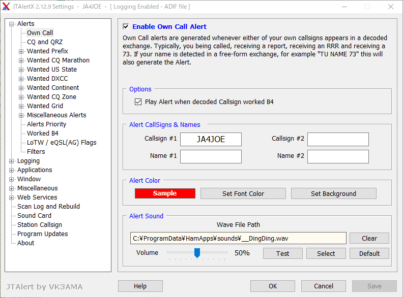Click the JTAlertX app icon in title bar
The image size is (403, 298).
[6, 7]
